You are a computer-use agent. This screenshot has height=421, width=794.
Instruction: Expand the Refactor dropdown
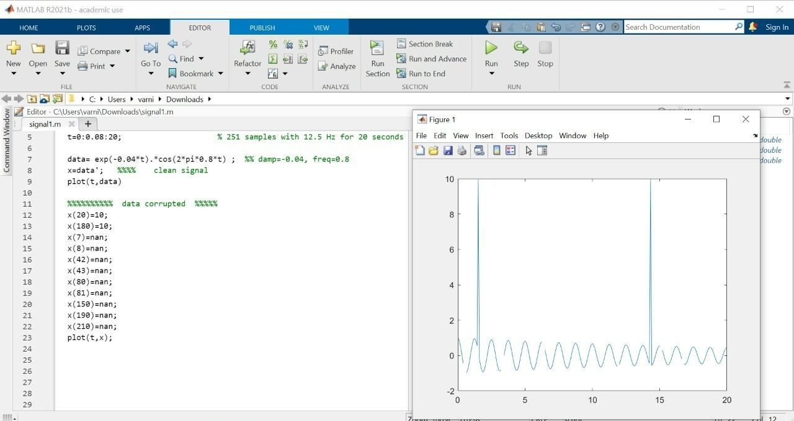(247, 72)
